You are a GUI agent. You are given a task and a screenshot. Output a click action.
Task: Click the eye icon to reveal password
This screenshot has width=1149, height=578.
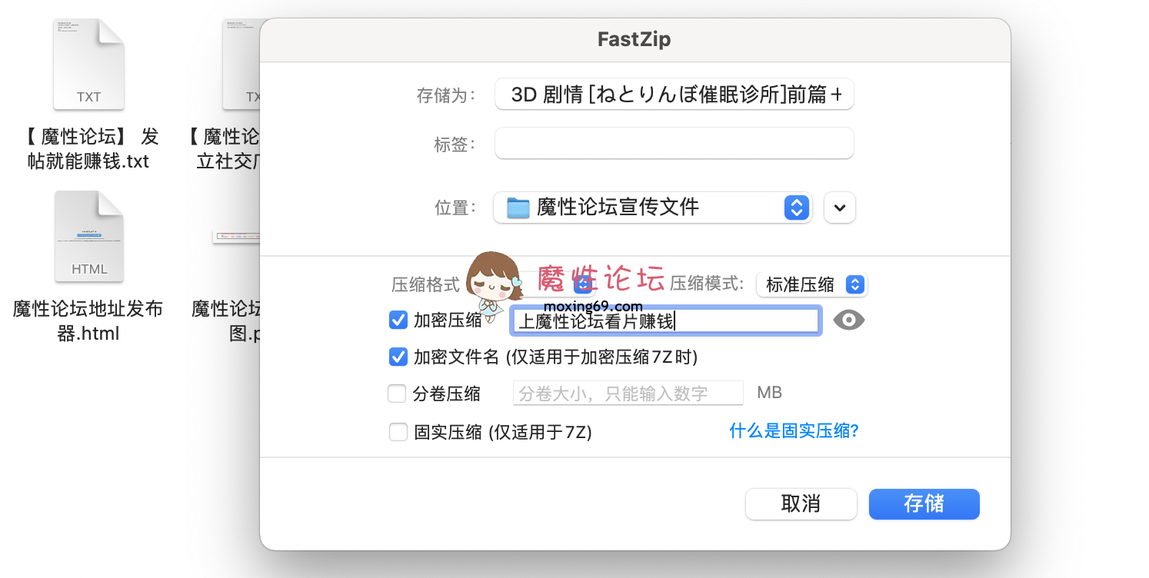coord(849,321)
